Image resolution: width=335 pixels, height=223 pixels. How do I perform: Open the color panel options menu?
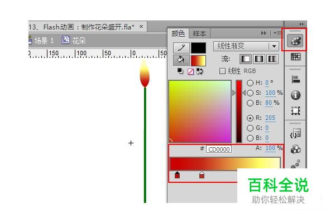(277, 33)
